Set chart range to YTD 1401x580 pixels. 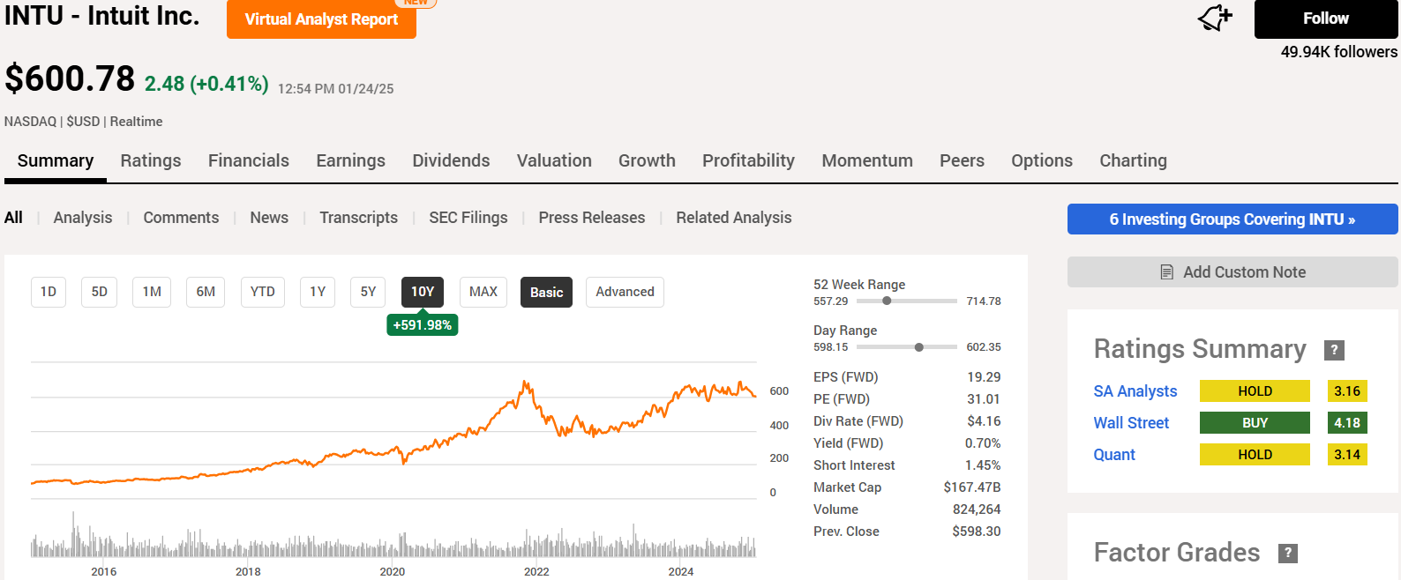click(x=263, y=292)
